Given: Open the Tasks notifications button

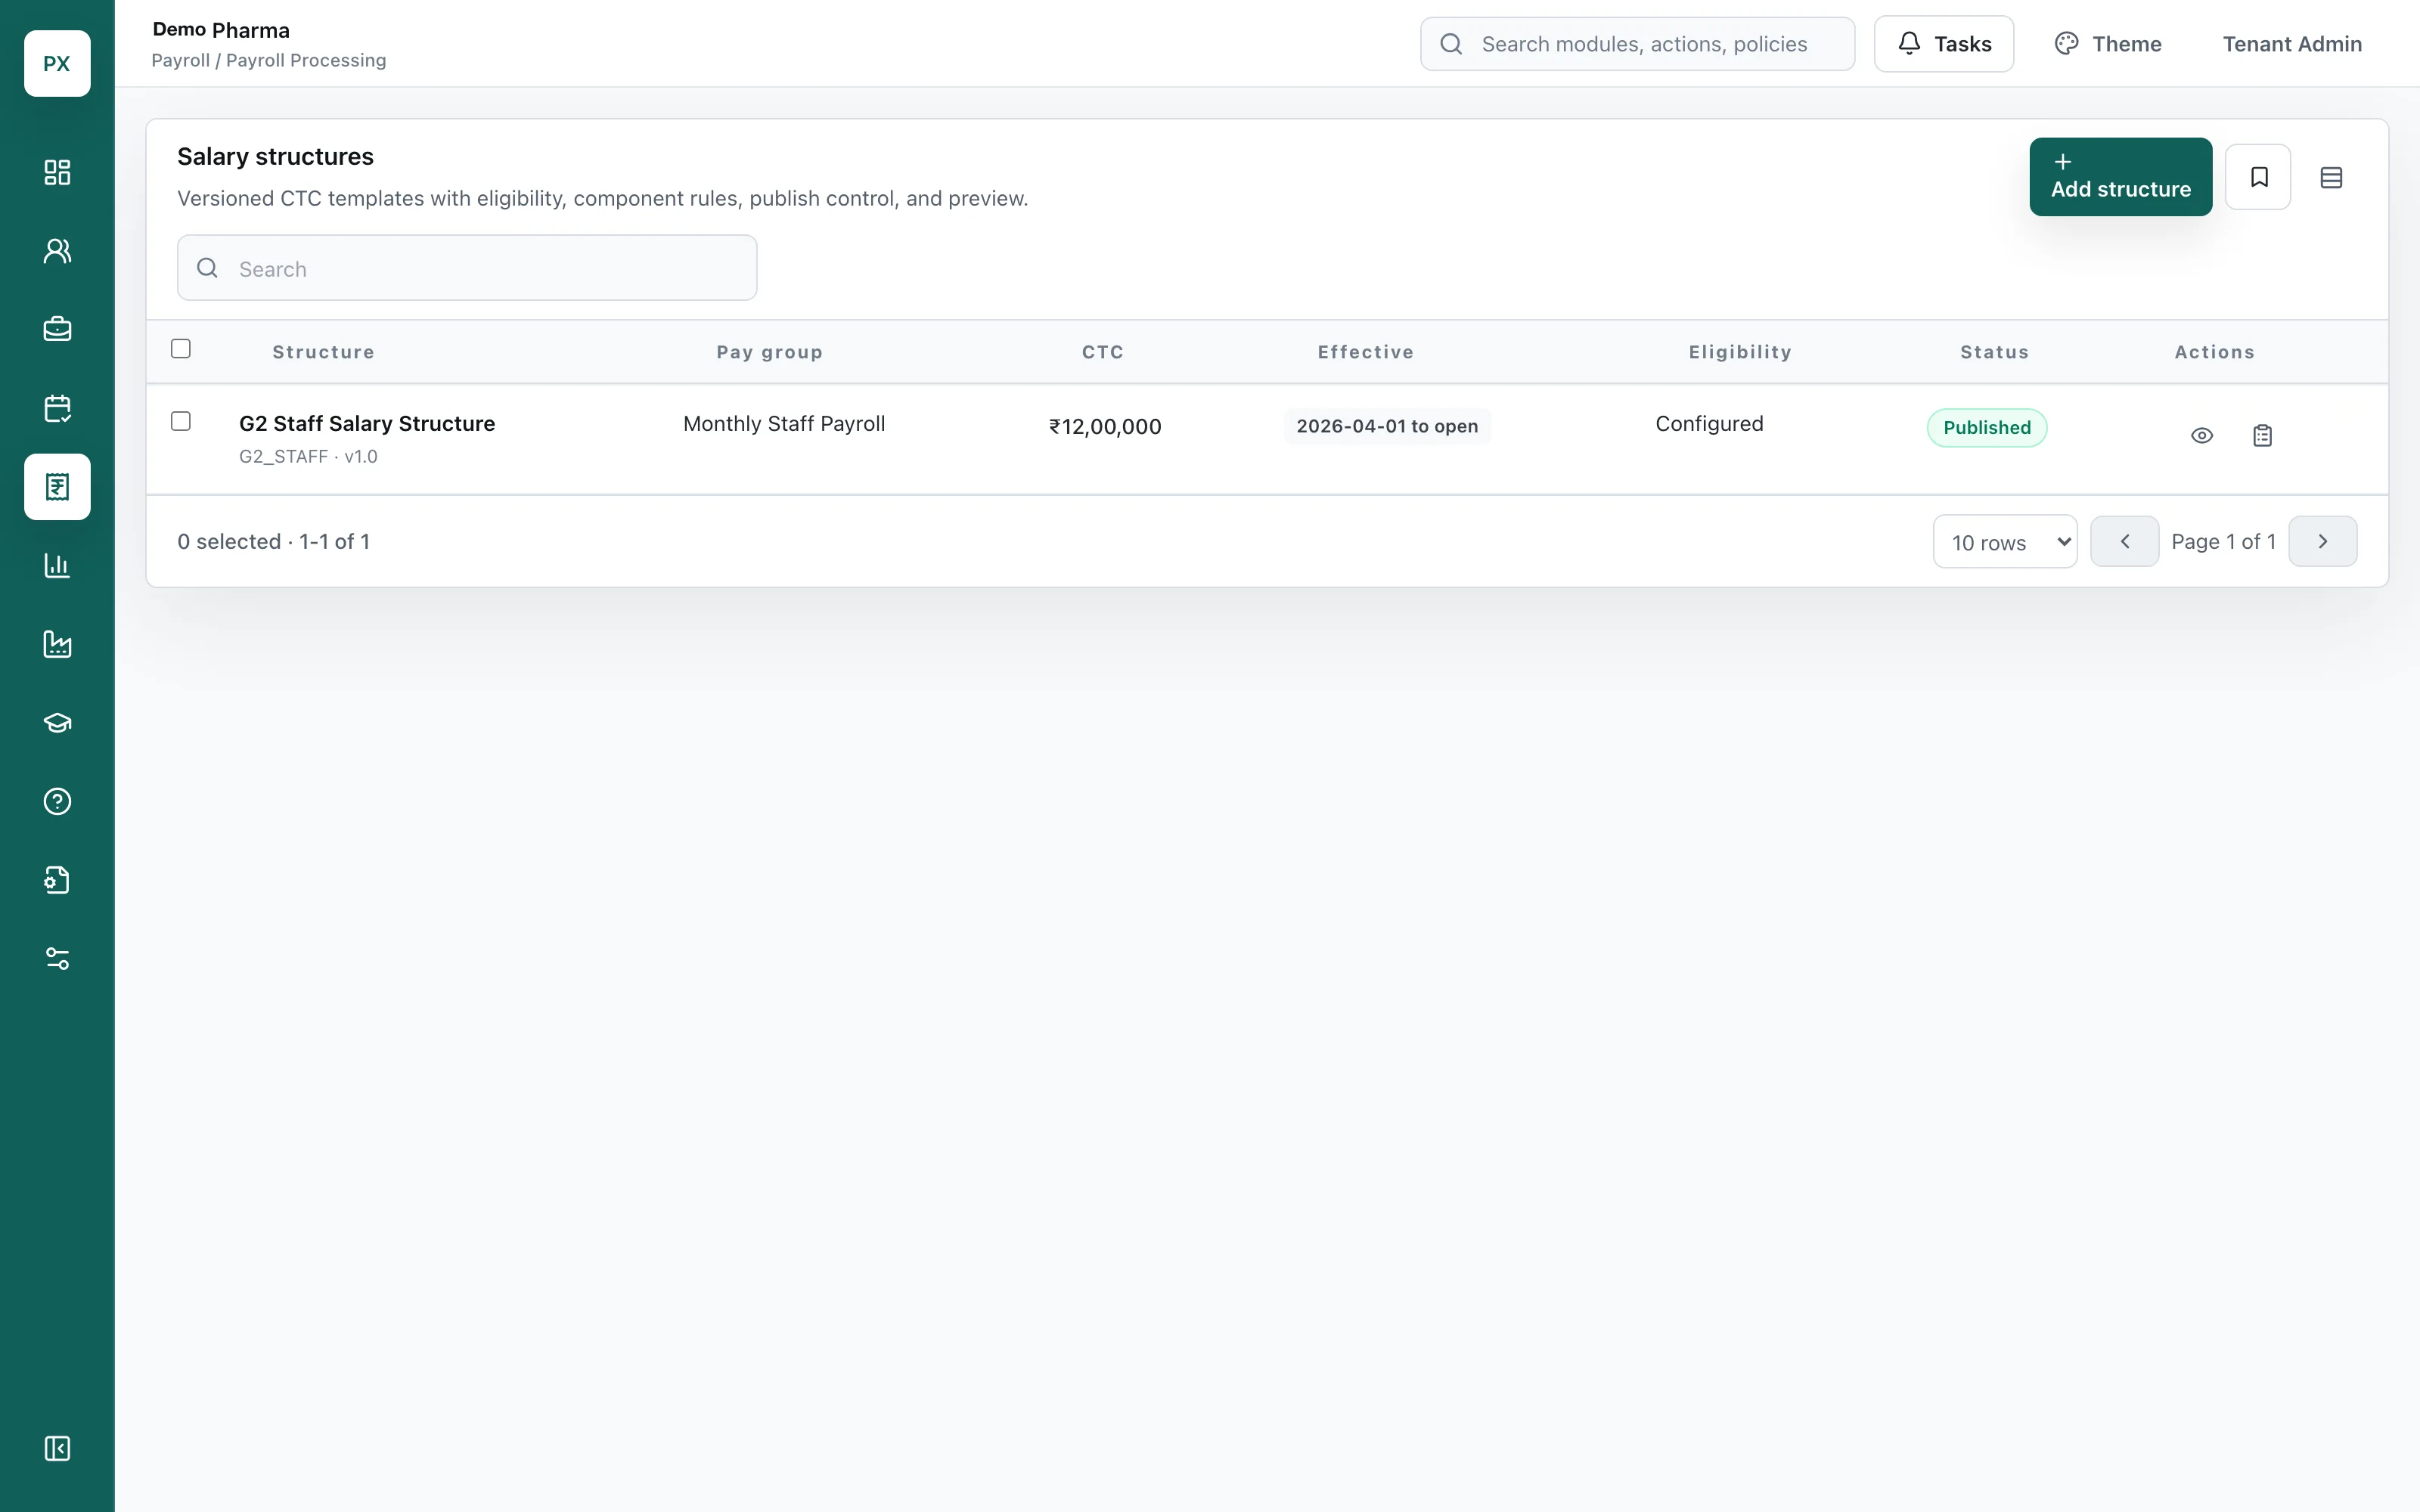Looking at the screenshot, I should click(1943, 44).
